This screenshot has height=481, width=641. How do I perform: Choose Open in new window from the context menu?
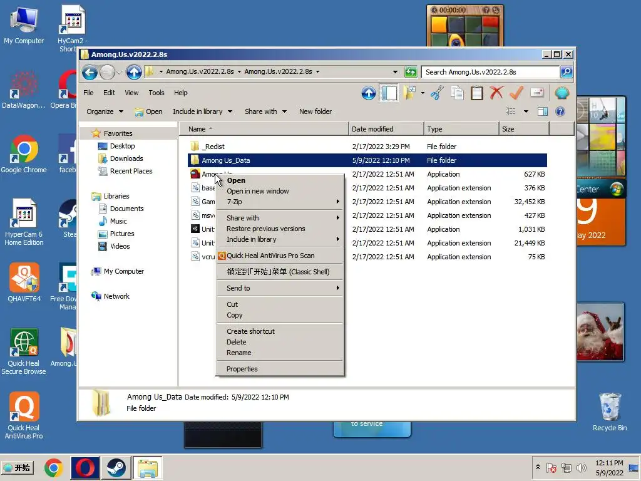(x=280, y=191)
